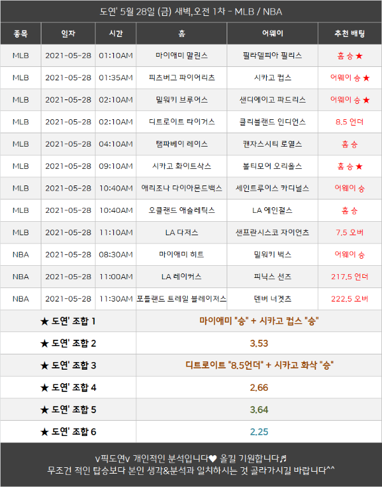The height and width of the screenshot is (487, 382).
Task: Select the 종목 column header
Action: [x=20, y=34]
